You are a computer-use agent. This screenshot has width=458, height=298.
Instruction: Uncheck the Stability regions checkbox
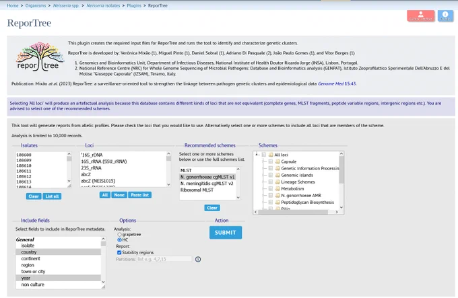[119, 252]
